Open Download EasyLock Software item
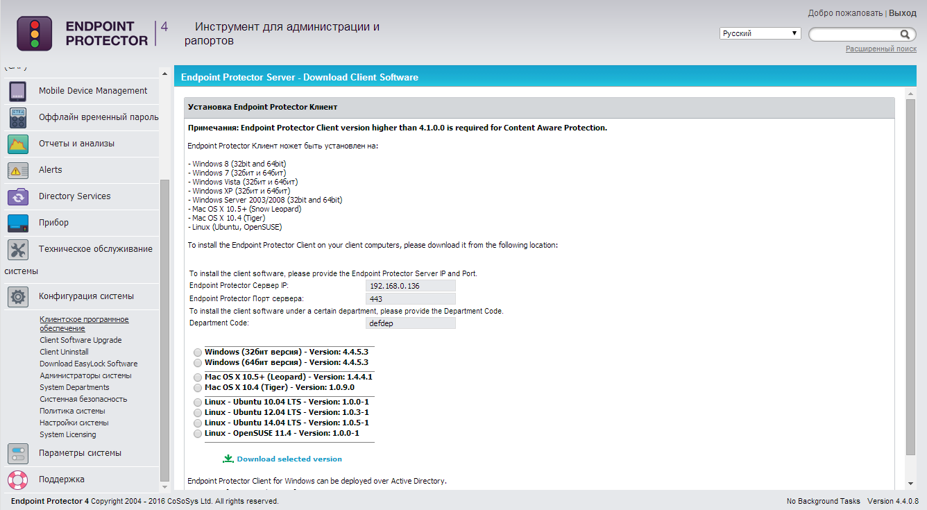The image size is (927, 510). [89, 364]
